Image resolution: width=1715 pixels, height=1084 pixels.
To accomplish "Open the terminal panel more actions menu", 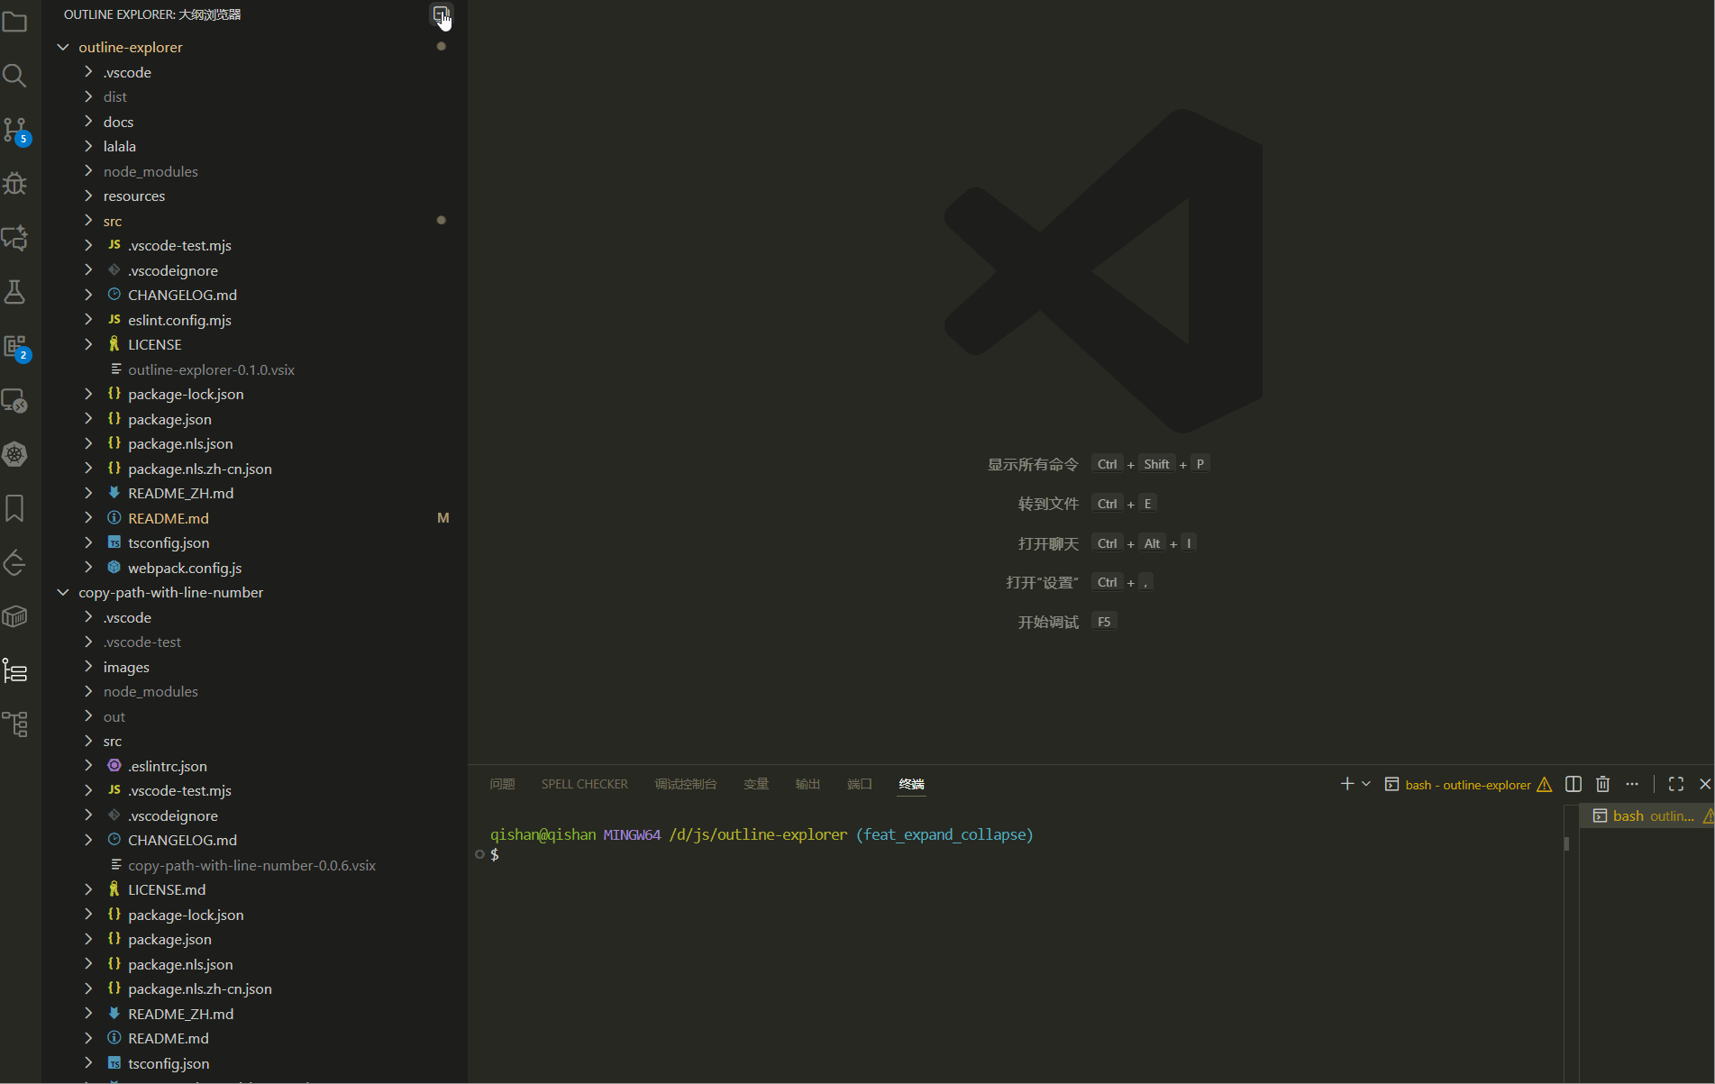I will click(1632, 784).
